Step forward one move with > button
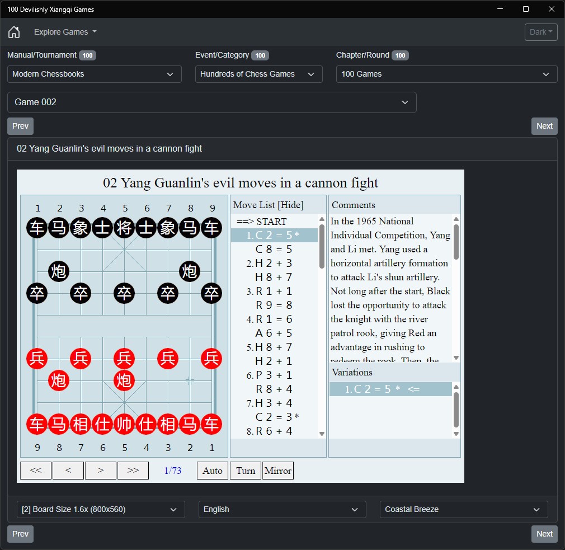 [101, 471]
